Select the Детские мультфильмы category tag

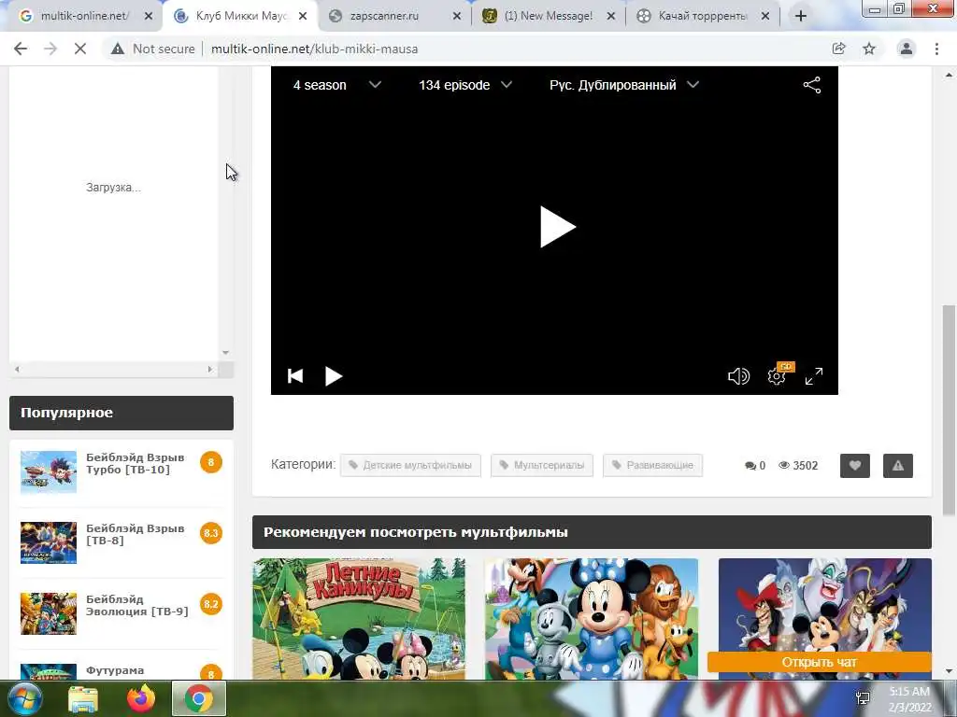[410, 465]
